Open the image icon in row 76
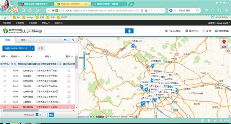This screenshot has width=231, height=124. click(x=69, y=71)
